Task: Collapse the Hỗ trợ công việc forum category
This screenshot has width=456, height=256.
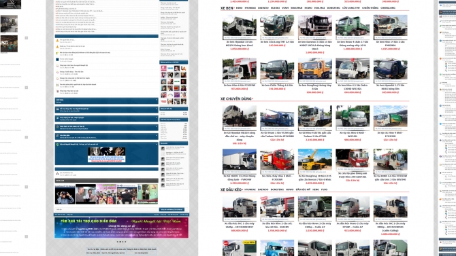Action: 157,109
